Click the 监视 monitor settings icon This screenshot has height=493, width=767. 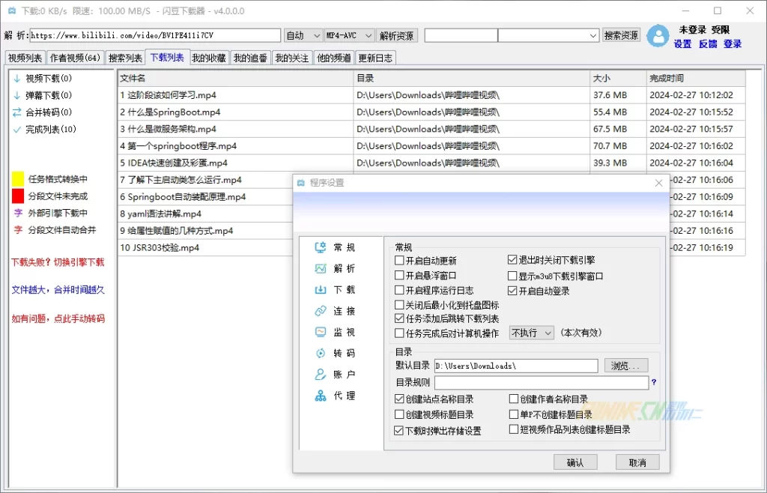[321, 332]
